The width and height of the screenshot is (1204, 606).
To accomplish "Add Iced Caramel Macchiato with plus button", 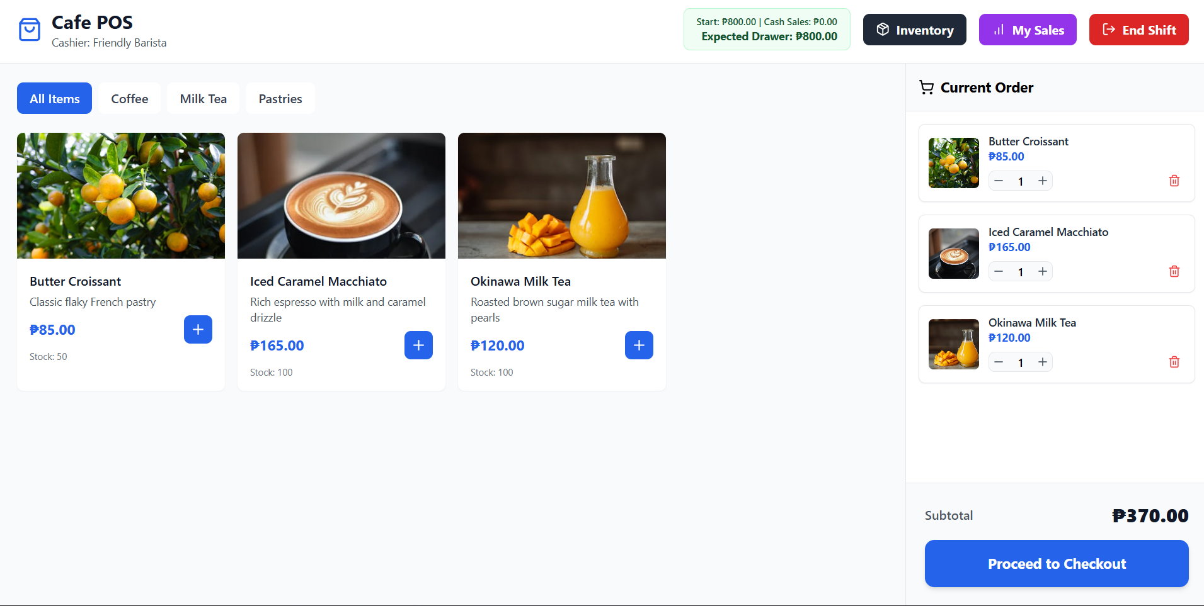I will coord(418,345).
